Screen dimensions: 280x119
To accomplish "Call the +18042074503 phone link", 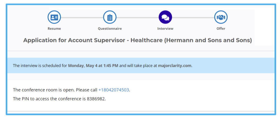I will click(114, 90).
